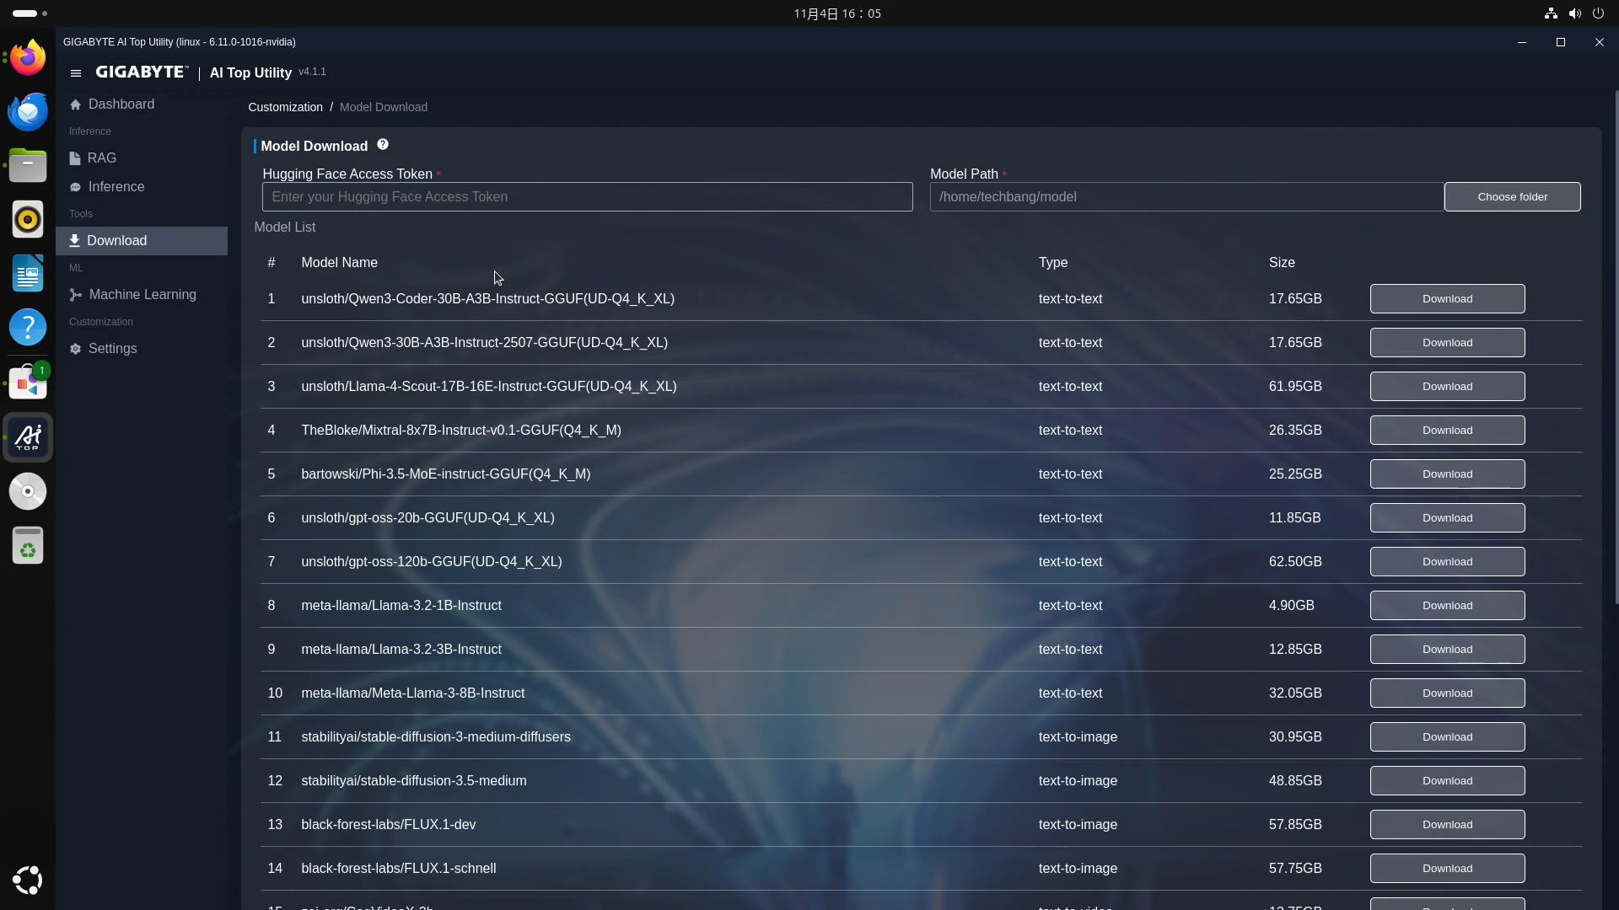Open Machine Learning in the sidebar
This screenshot has width=1619, height=910.
click(142, 295)
